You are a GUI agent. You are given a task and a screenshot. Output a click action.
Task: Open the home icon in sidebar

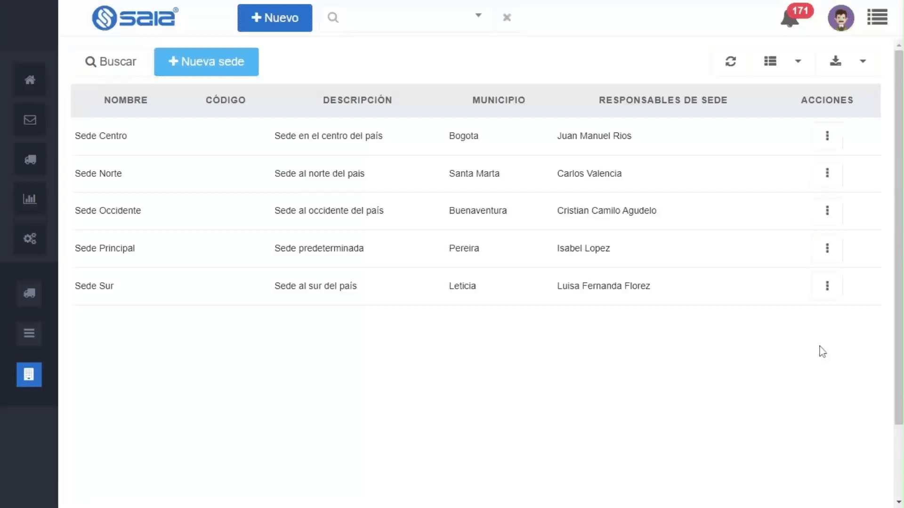30,80
